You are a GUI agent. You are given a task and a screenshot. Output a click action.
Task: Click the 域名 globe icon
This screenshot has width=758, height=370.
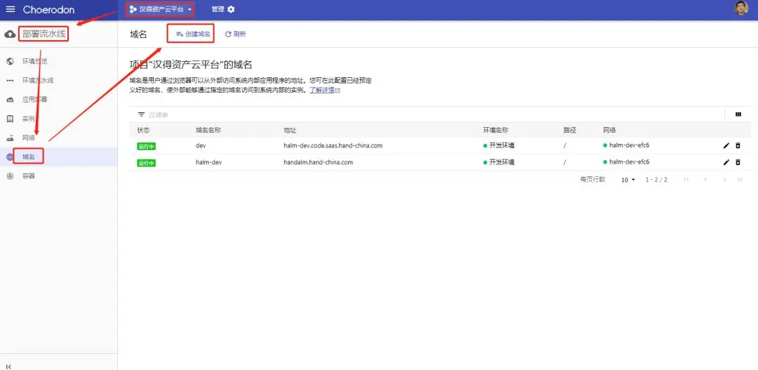tap(10, 157)
